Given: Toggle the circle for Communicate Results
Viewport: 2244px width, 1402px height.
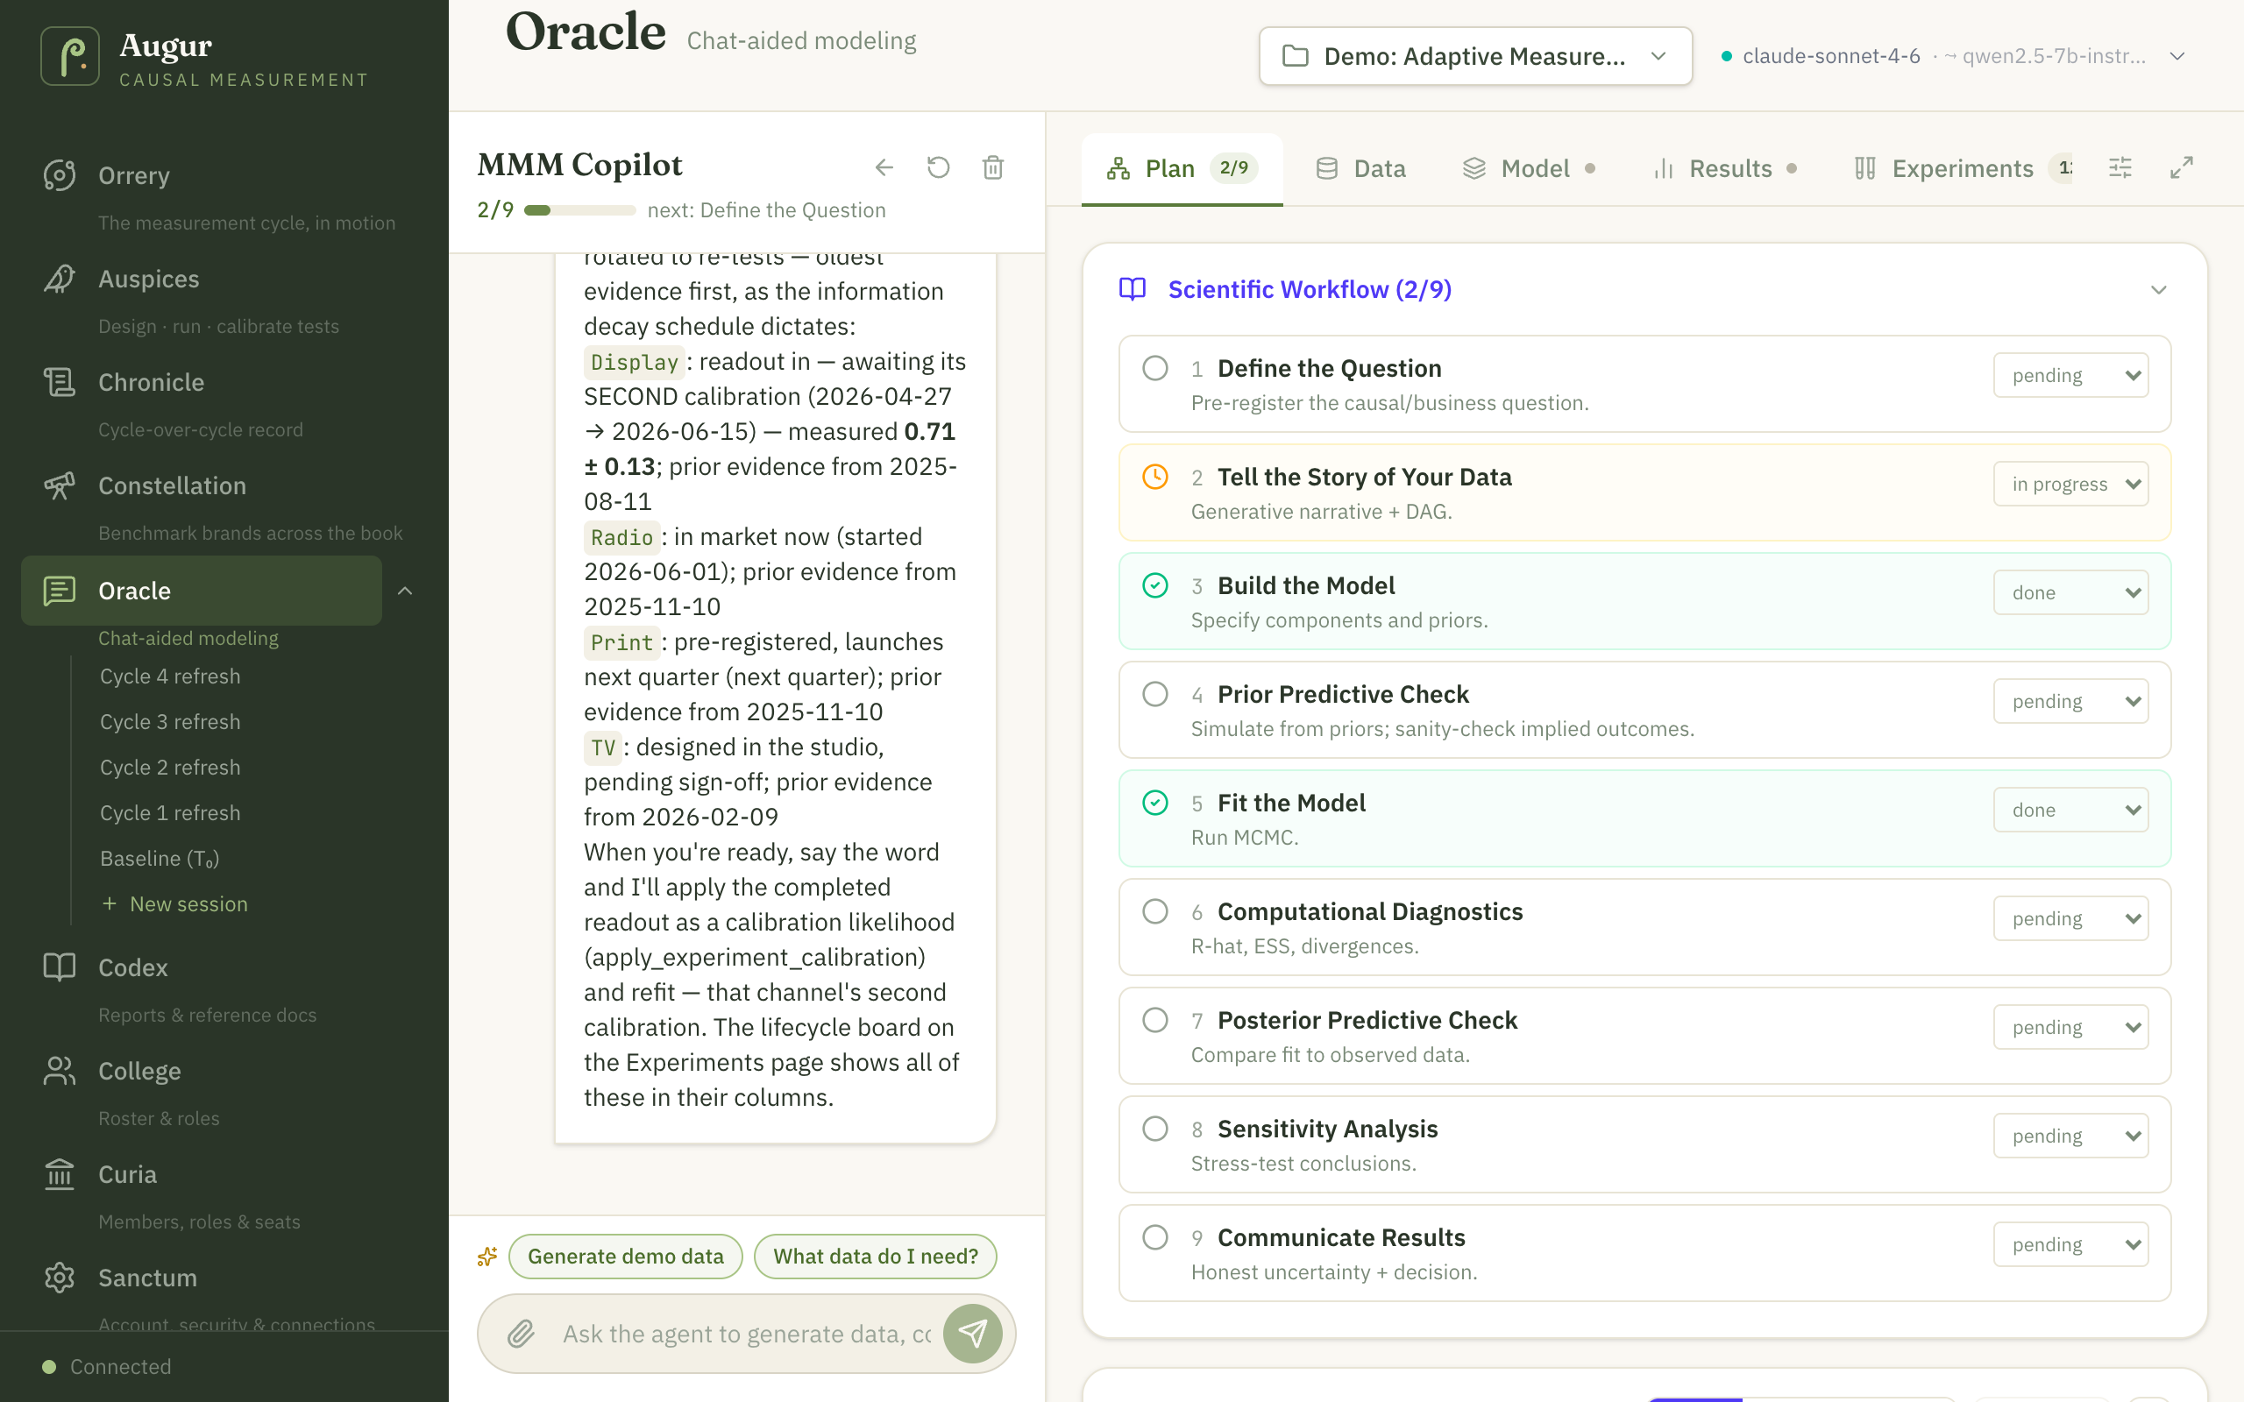Looking at the screenshot, I should pyautogui.click(x=1154, y=1237).
